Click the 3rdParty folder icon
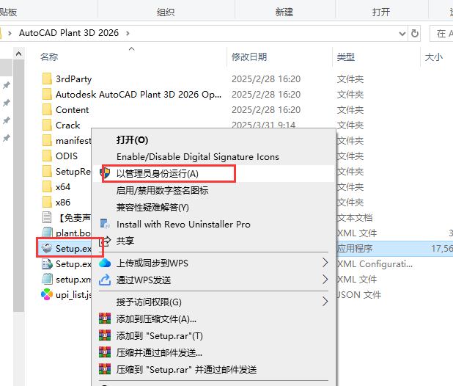 [x=47, y=79]
